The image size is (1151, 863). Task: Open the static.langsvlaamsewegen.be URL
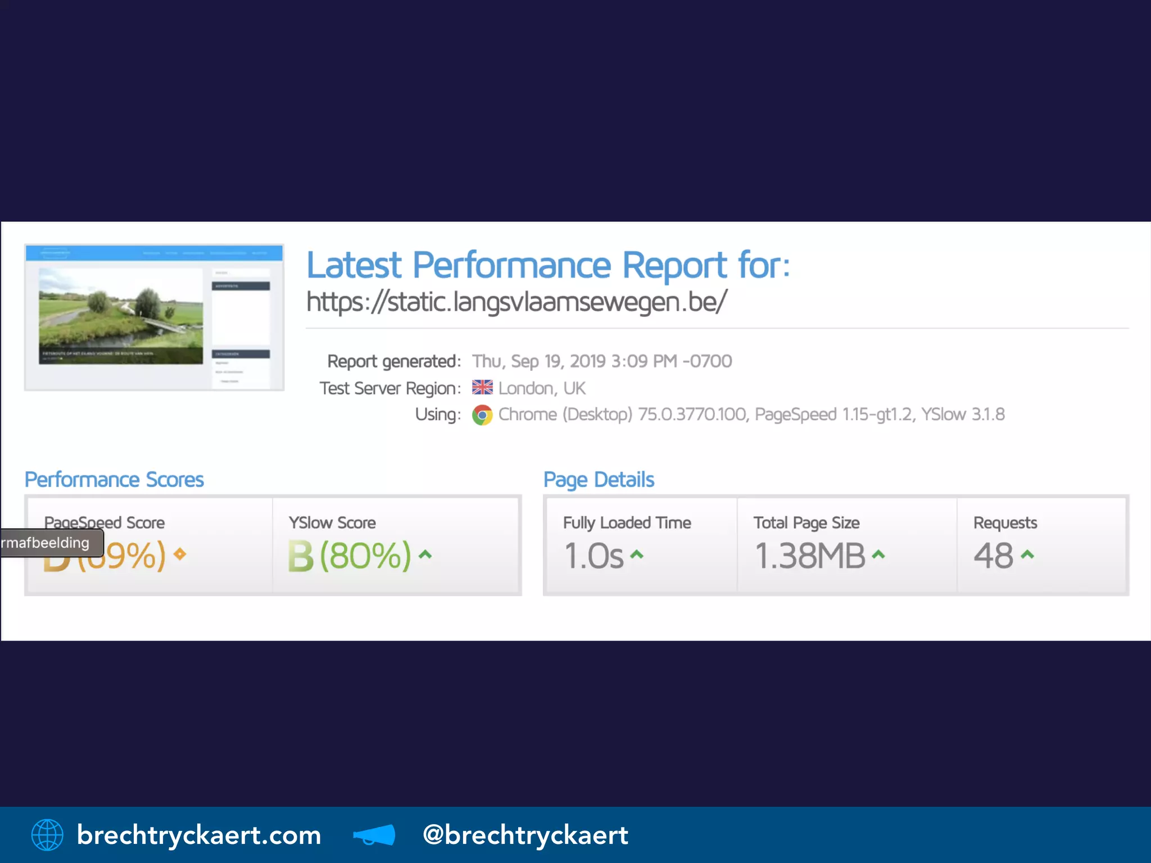click(x=516, y=302)
